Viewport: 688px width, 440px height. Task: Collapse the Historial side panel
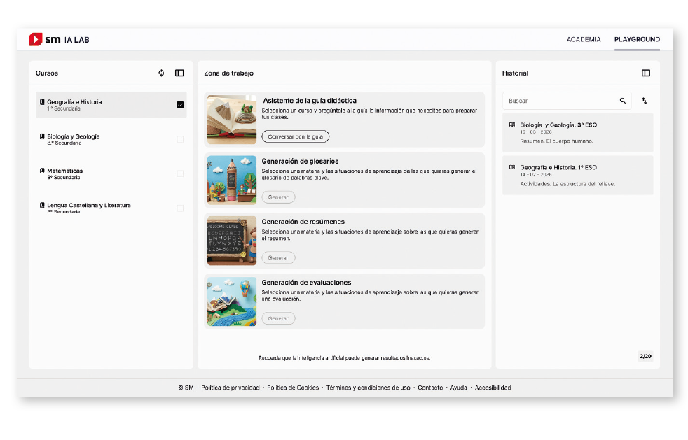(x=646, y=73)
